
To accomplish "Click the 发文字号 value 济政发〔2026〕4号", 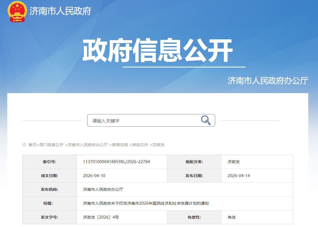I will 101,217.
